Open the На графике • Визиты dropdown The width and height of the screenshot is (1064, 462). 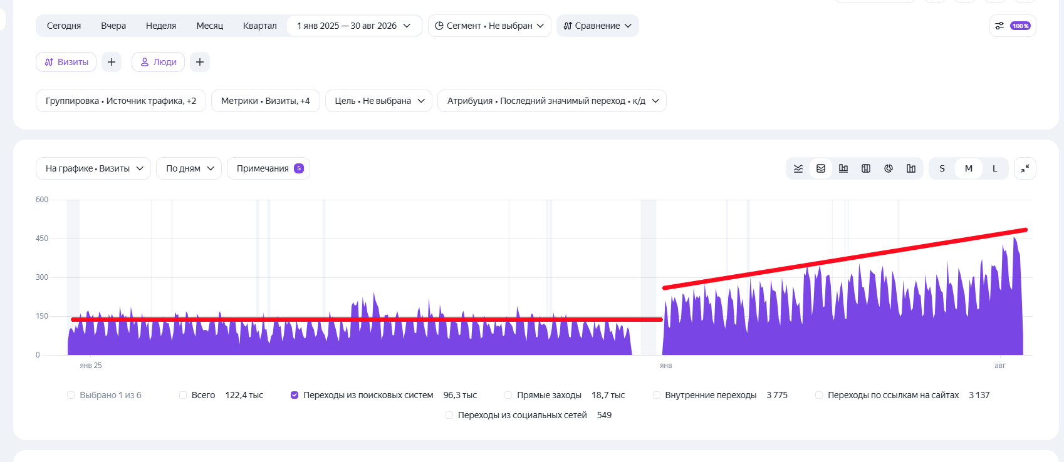[93, 168]
